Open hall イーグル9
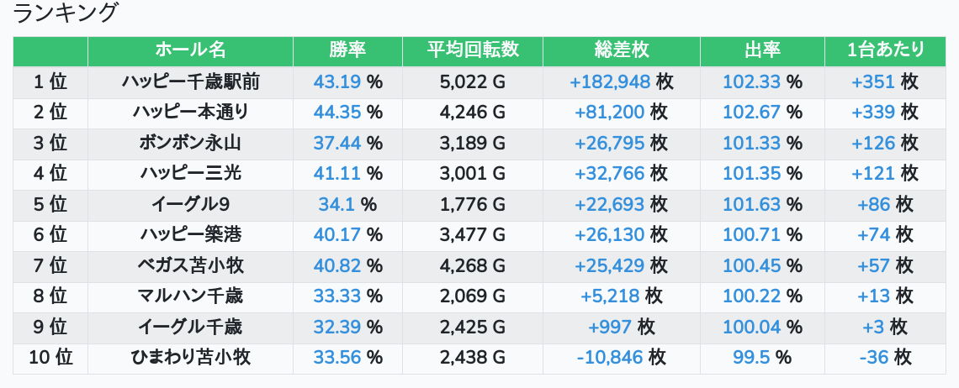Image resolution: width=959 pixels, height=388 pixels. point(190,204)
